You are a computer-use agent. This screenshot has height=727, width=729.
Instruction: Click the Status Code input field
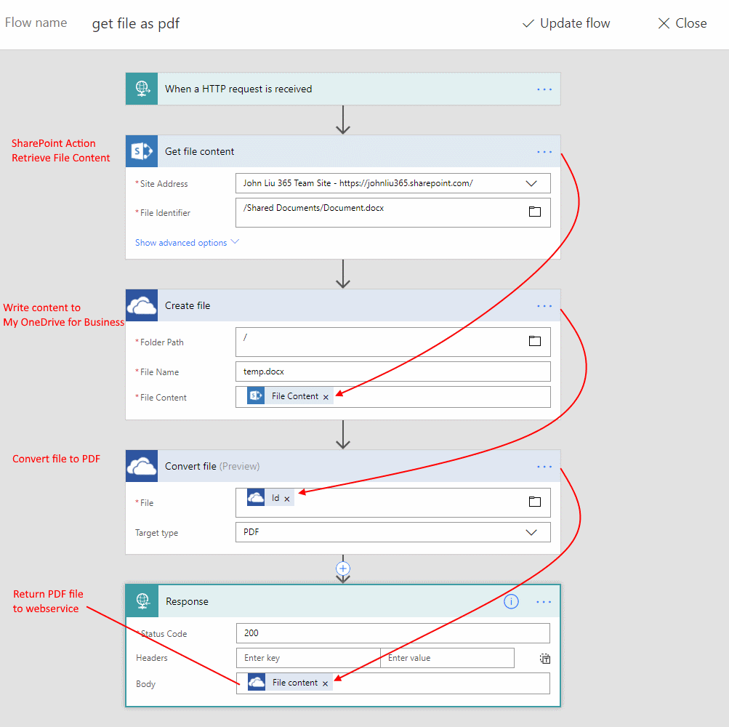(x=392, y=633)
